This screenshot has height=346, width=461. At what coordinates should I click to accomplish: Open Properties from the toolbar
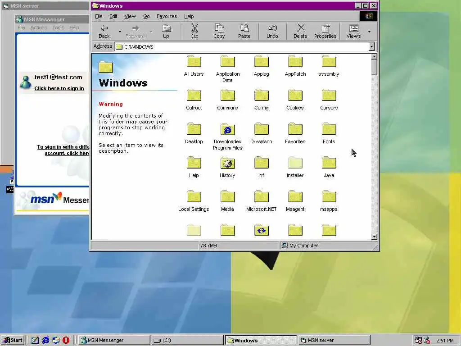tap(325, 32)
